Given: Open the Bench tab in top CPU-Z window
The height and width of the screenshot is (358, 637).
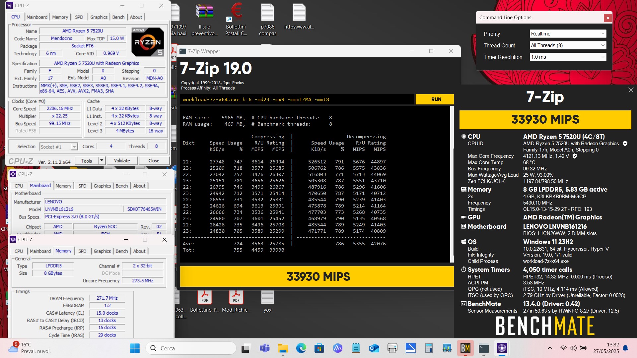Looking at the screenshot, I should coord(118,17).
